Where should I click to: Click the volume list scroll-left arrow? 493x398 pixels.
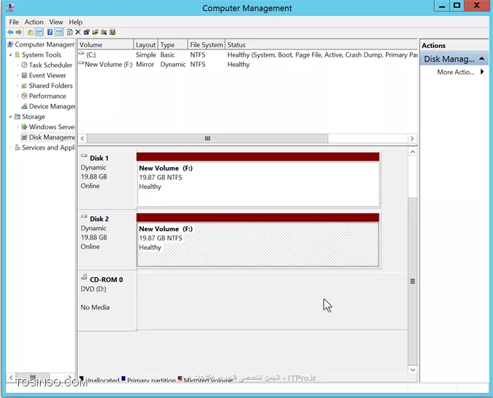82,139
